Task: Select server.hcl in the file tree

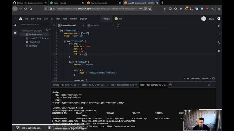Action: pos(33,46)
